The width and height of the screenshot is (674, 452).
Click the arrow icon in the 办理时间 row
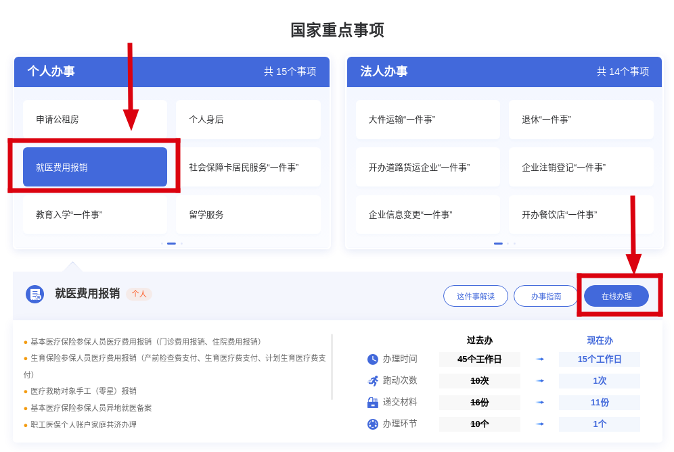point(539,359)
